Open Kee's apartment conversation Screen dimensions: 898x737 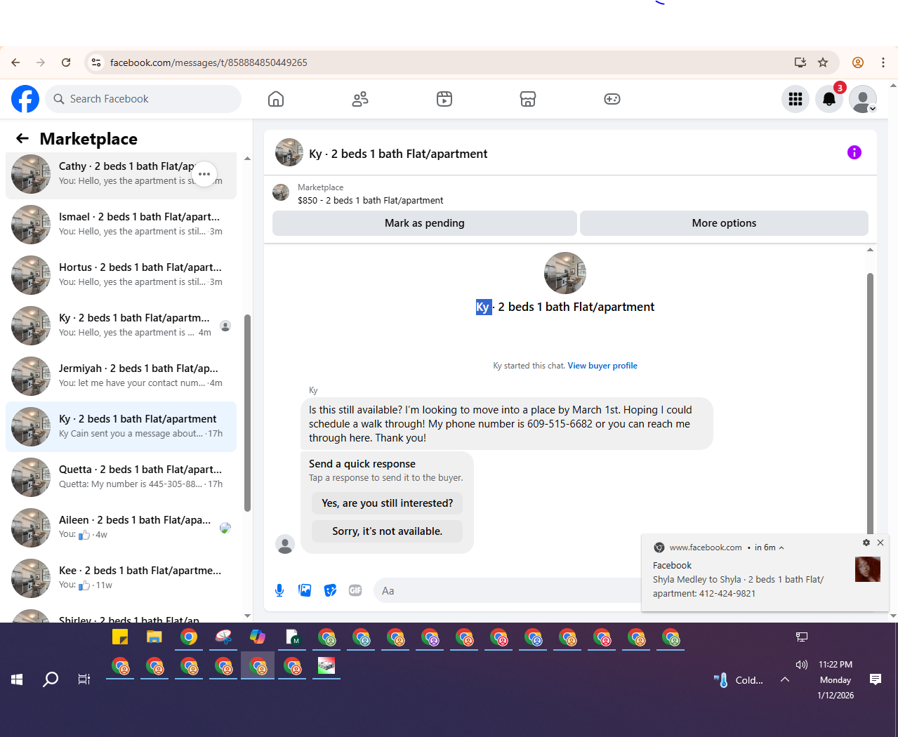coord(121,578)
